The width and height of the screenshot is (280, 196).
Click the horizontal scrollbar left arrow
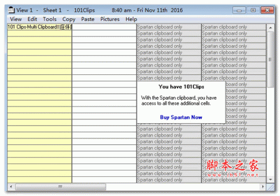(x=11, y=187)
